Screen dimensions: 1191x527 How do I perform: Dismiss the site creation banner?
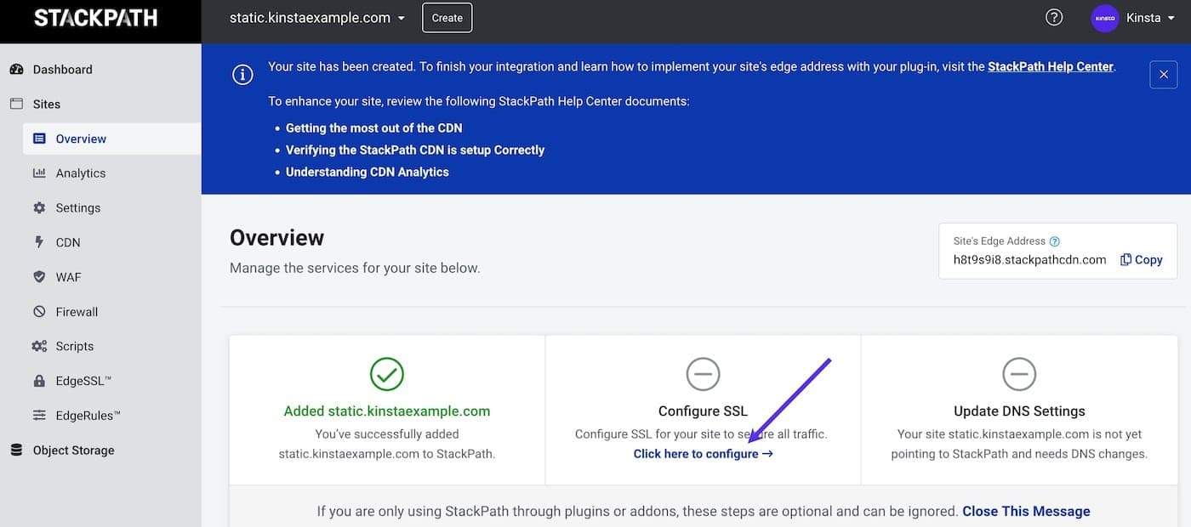[x=1163, y=74]
